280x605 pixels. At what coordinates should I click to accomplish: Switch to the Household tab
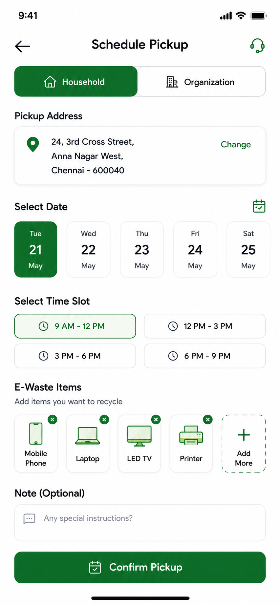(76, 82)
